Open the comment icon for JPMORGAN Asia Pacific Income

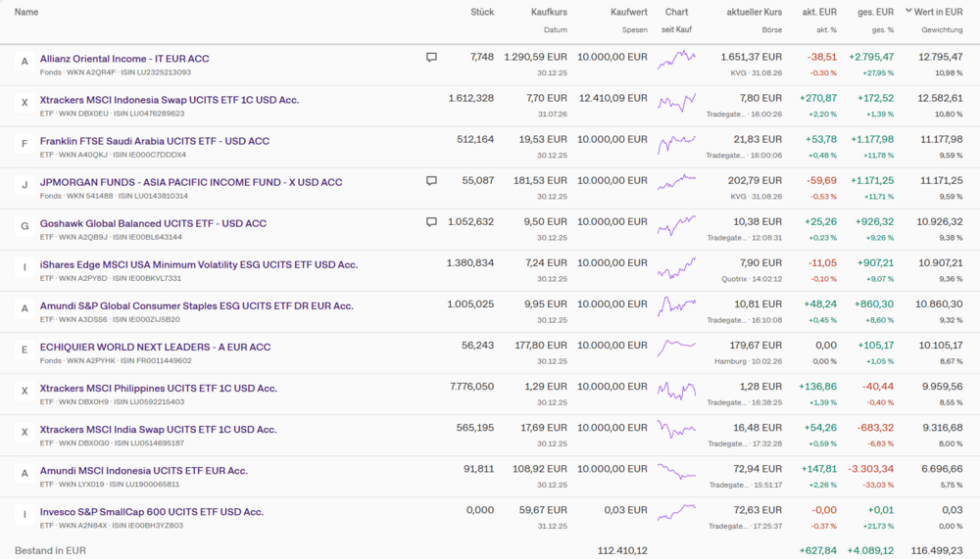[431, 181]
